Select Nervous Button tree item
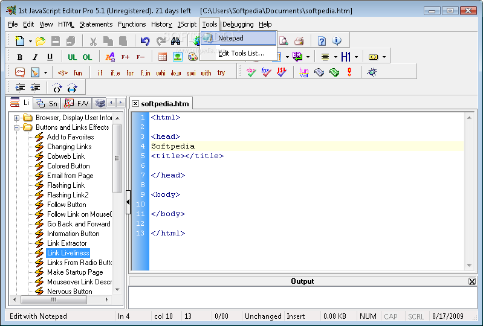This screenshot has width=483, height=326. (x=70, y=291)
